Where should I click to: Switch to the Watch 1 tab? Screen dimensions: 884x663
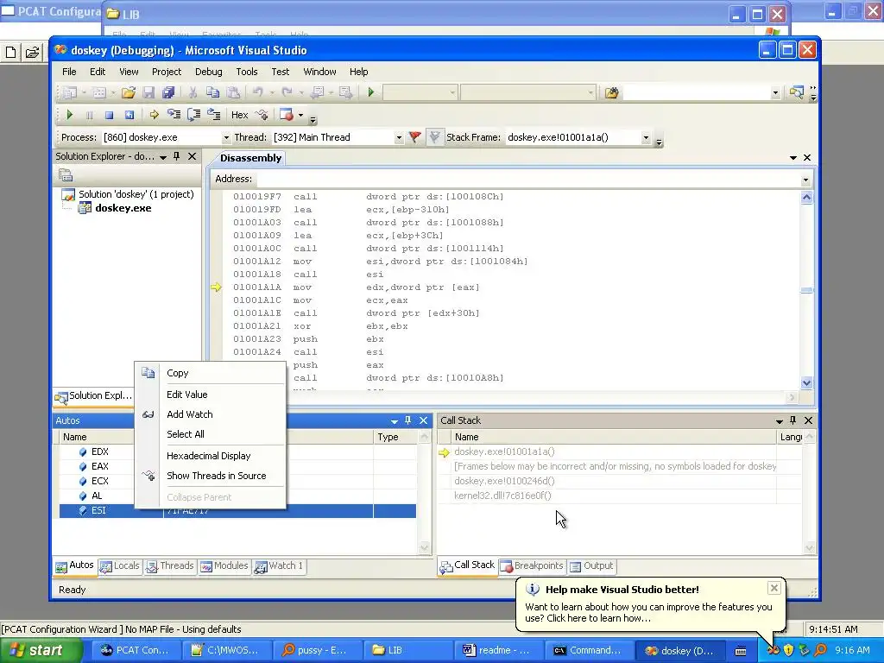tap(279, 565)
